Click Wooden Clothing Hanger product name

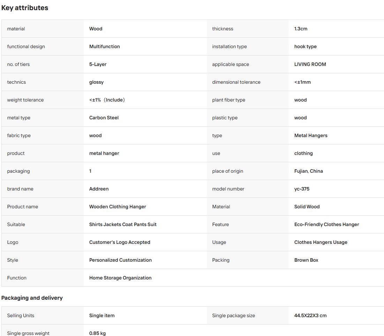[x=118, y=207]
